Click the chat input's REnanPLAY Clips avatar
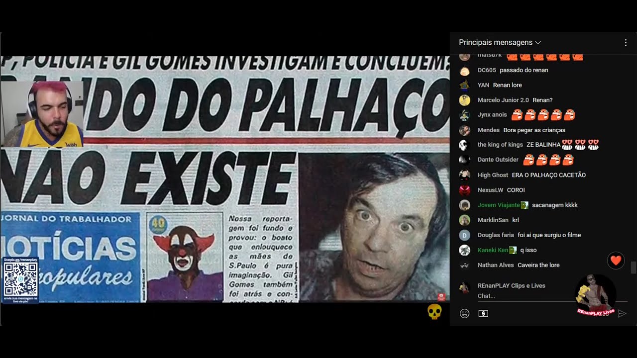637x358 pixels. coord(464,287)
